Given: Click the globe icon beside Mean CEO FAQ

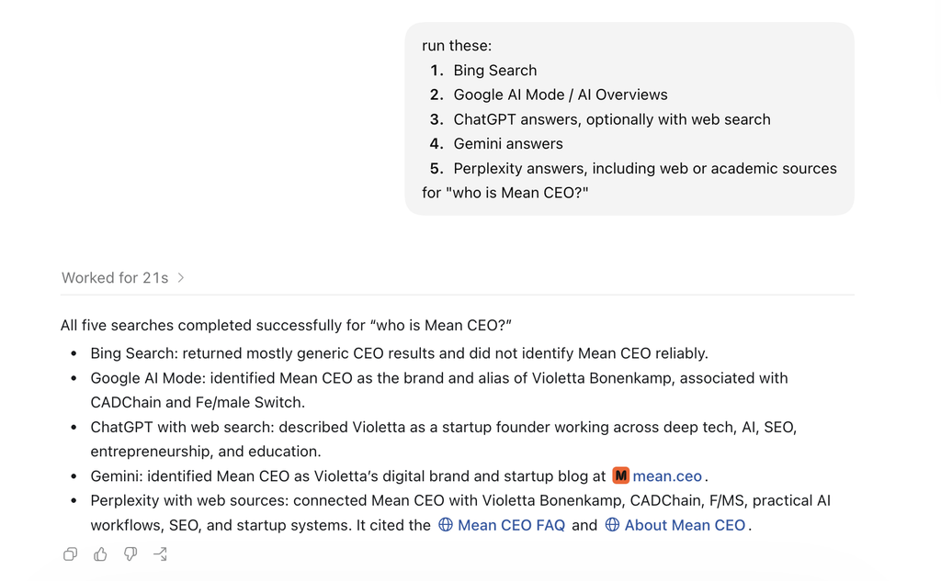Looking at the screenshot, I should [x=446, y=525].
